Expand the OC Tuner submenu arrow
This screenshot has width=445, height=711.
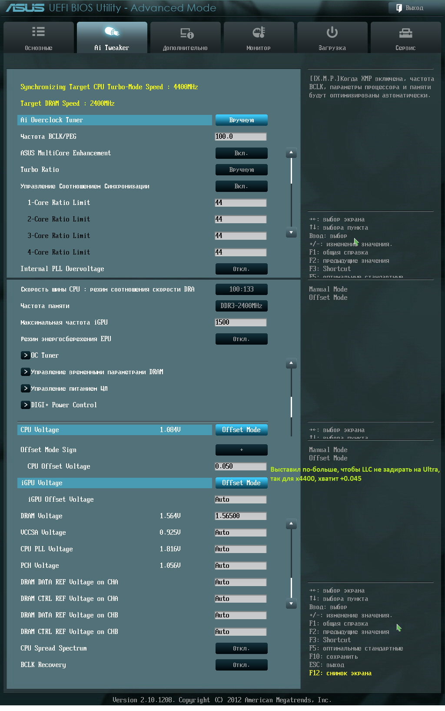click(x=25, y=355)
